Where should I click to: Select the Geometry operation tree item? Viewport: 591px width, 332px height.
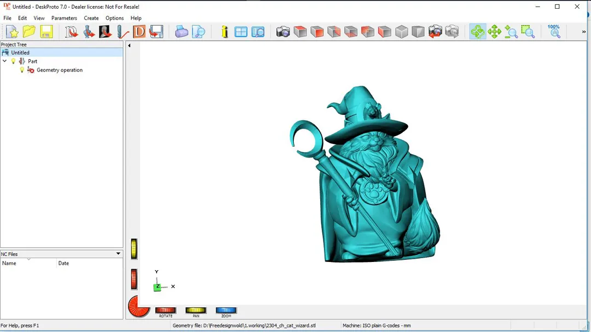(59, 69)
